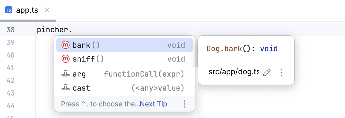The height and width of the screenshot is (118, 345).
Task: Click the method icon beside sniff()
Action: [66, 59]
